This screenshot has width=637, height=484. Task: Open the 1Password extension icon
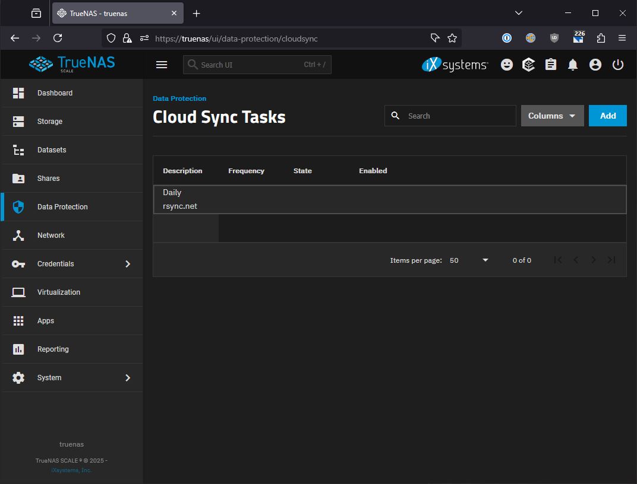coord(507,38)
